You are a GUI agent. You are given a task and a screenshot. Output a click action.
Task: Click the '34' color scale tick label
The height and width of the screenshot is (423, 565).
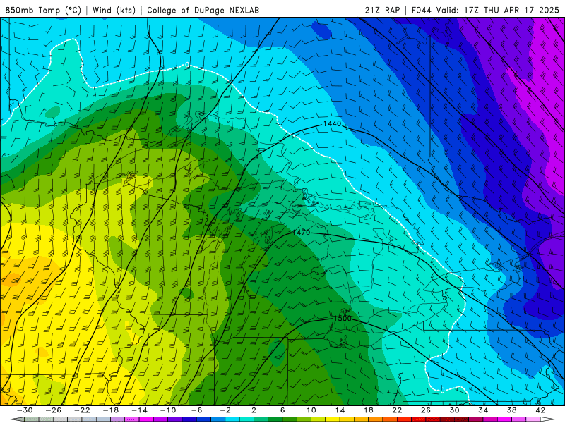coord(483,410)
